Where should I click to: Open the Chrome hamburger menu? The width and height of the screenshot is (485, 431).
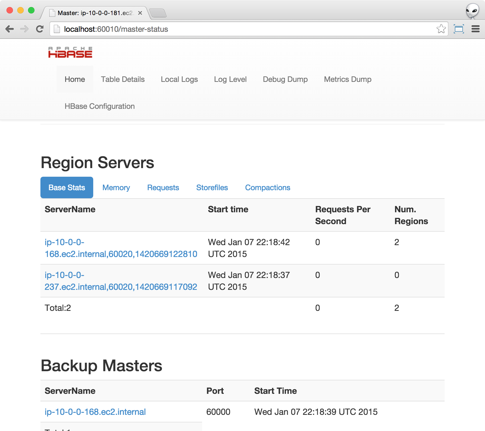click(x=476, y=29)
